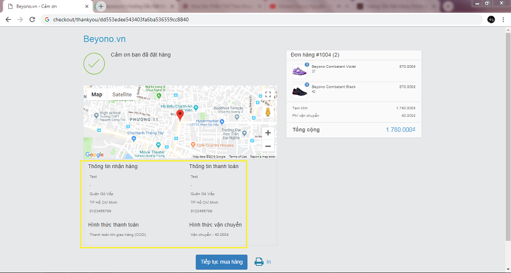Click Report a map error link
Image resolution: width=511 pixels, height=273 pixels.
263,157
